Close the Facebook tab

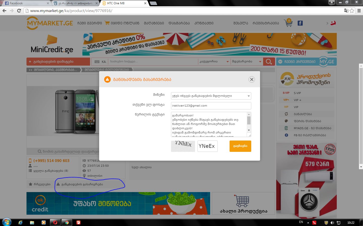48,3
